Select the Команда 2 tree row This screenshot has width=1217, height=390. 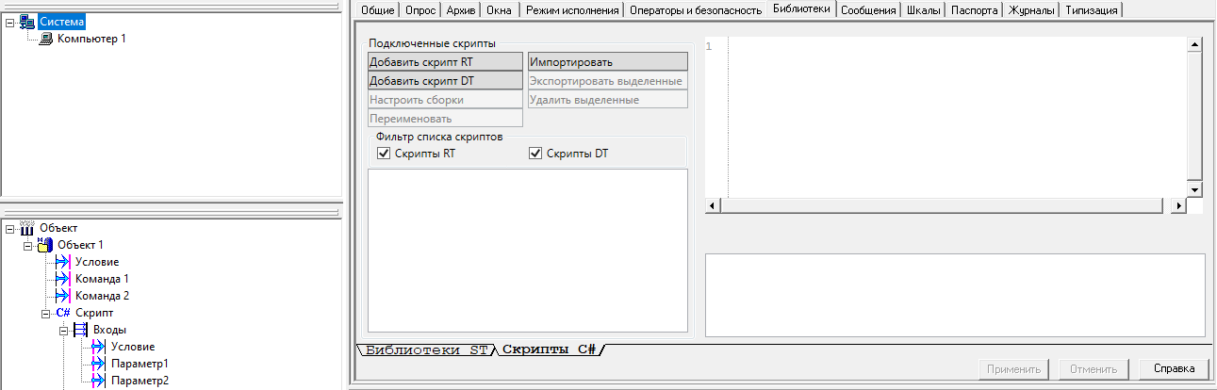pyautogui.click(x=102, y=296)
